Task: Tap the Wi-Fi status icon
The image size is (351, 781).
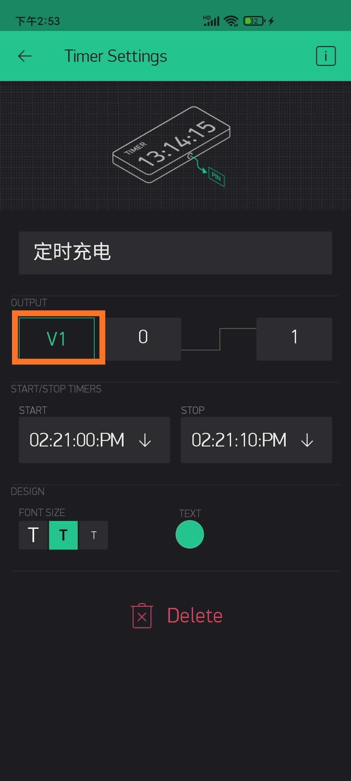Action: click(x=231, y=21)
